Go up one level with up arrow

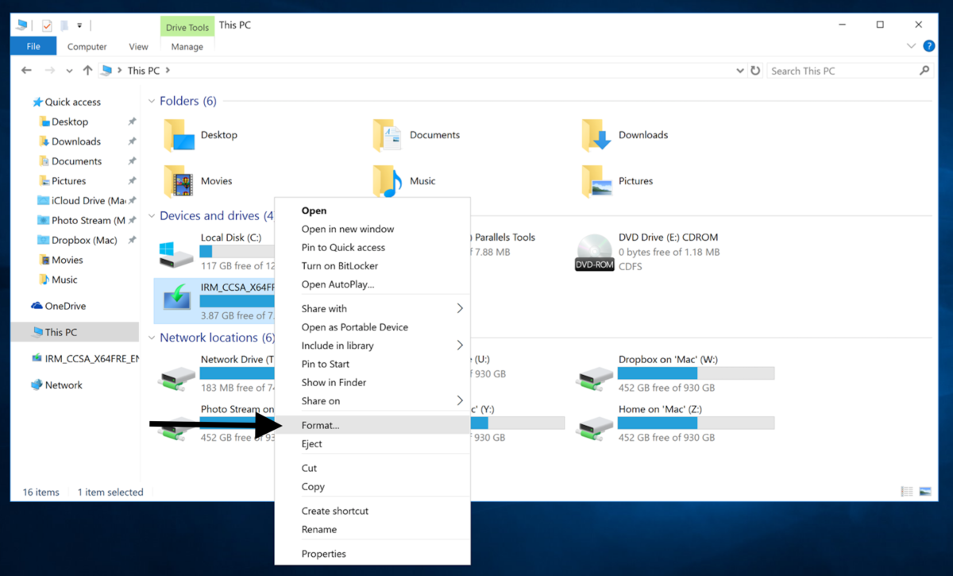click(x=87, y=71)
